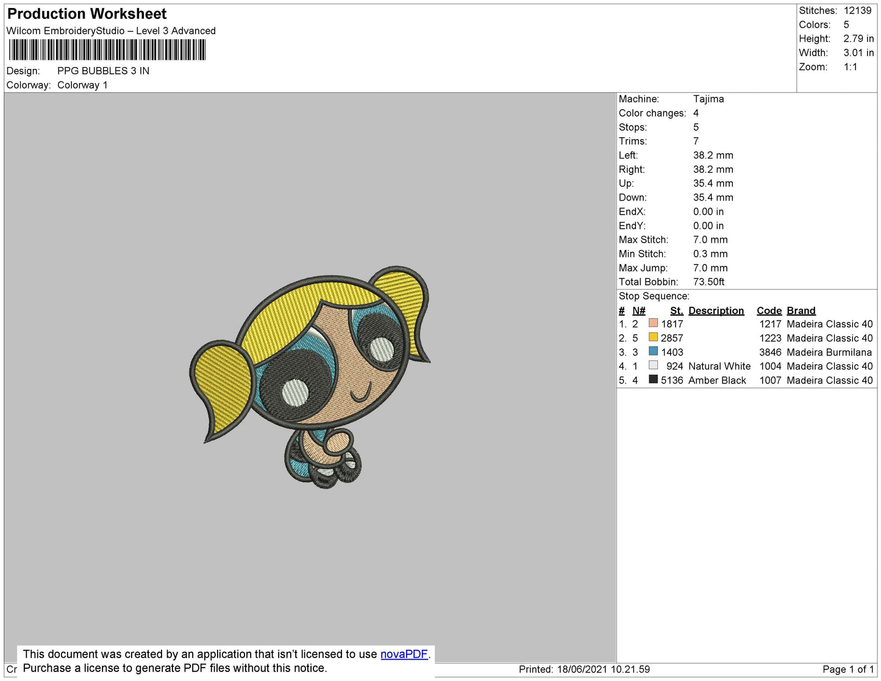
Task: Click the Width value '3.01 in'
Action: point(858,52)
